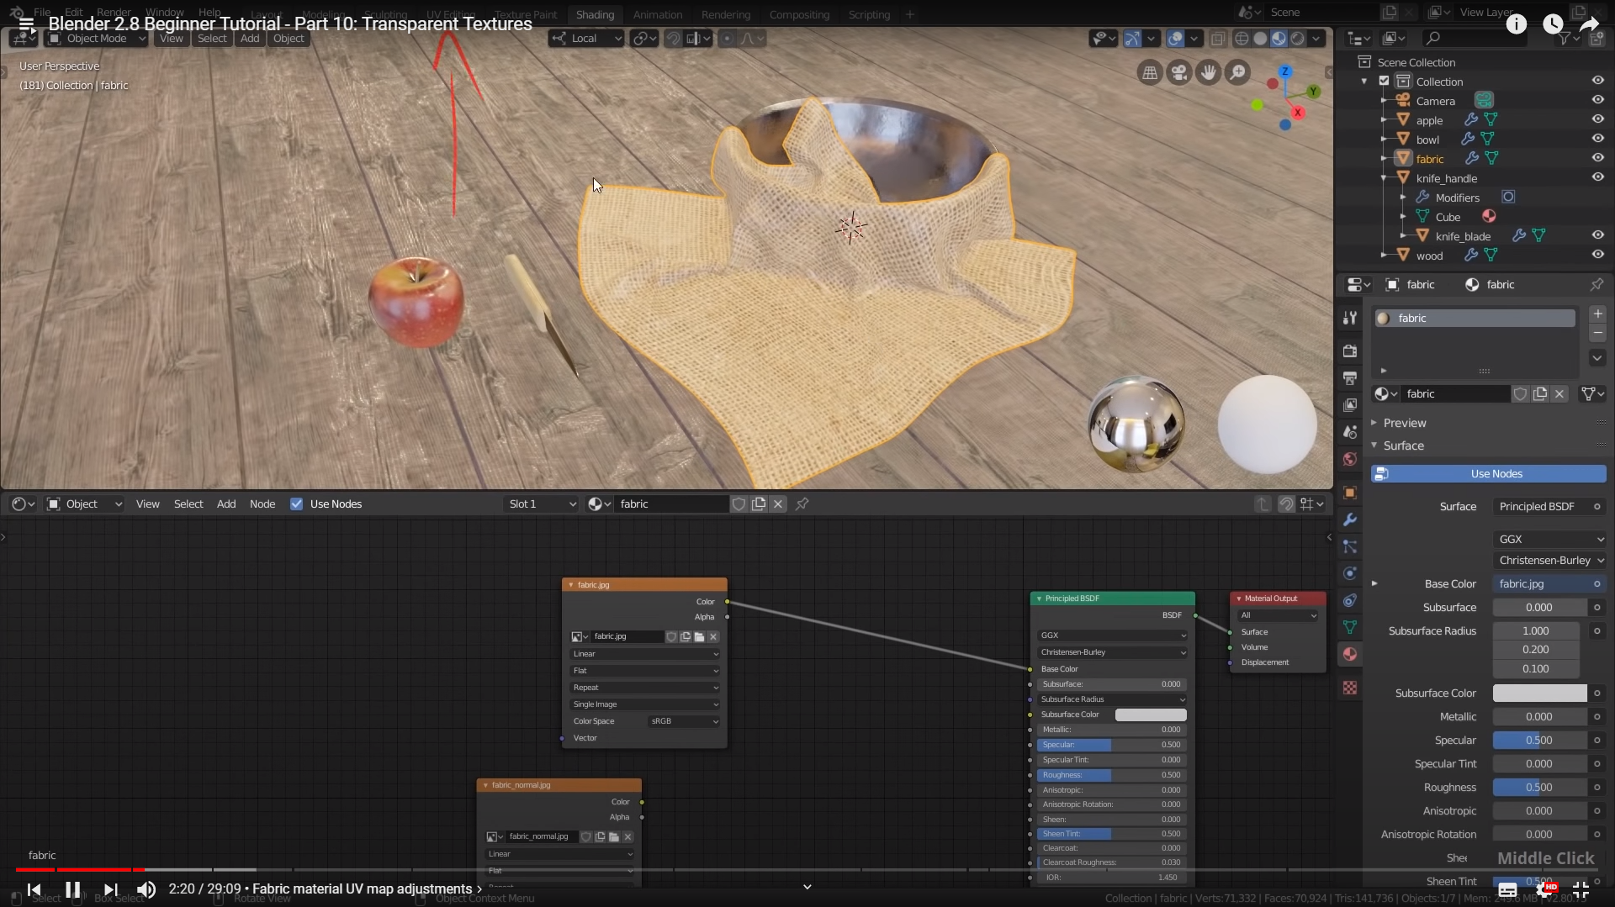This screenshot has height=907, width=1615.
Task: Open the Output properties tab
Action: point(1350,378)
